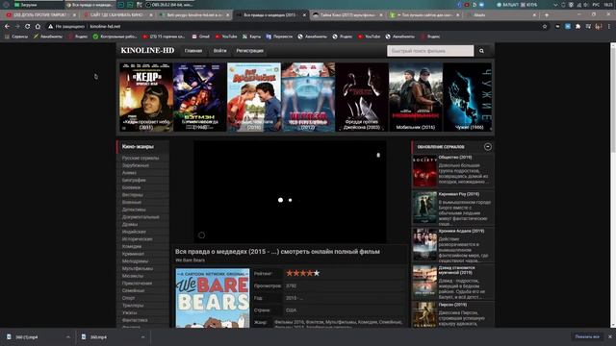Open the Batman 1995 movie poster

200,97
